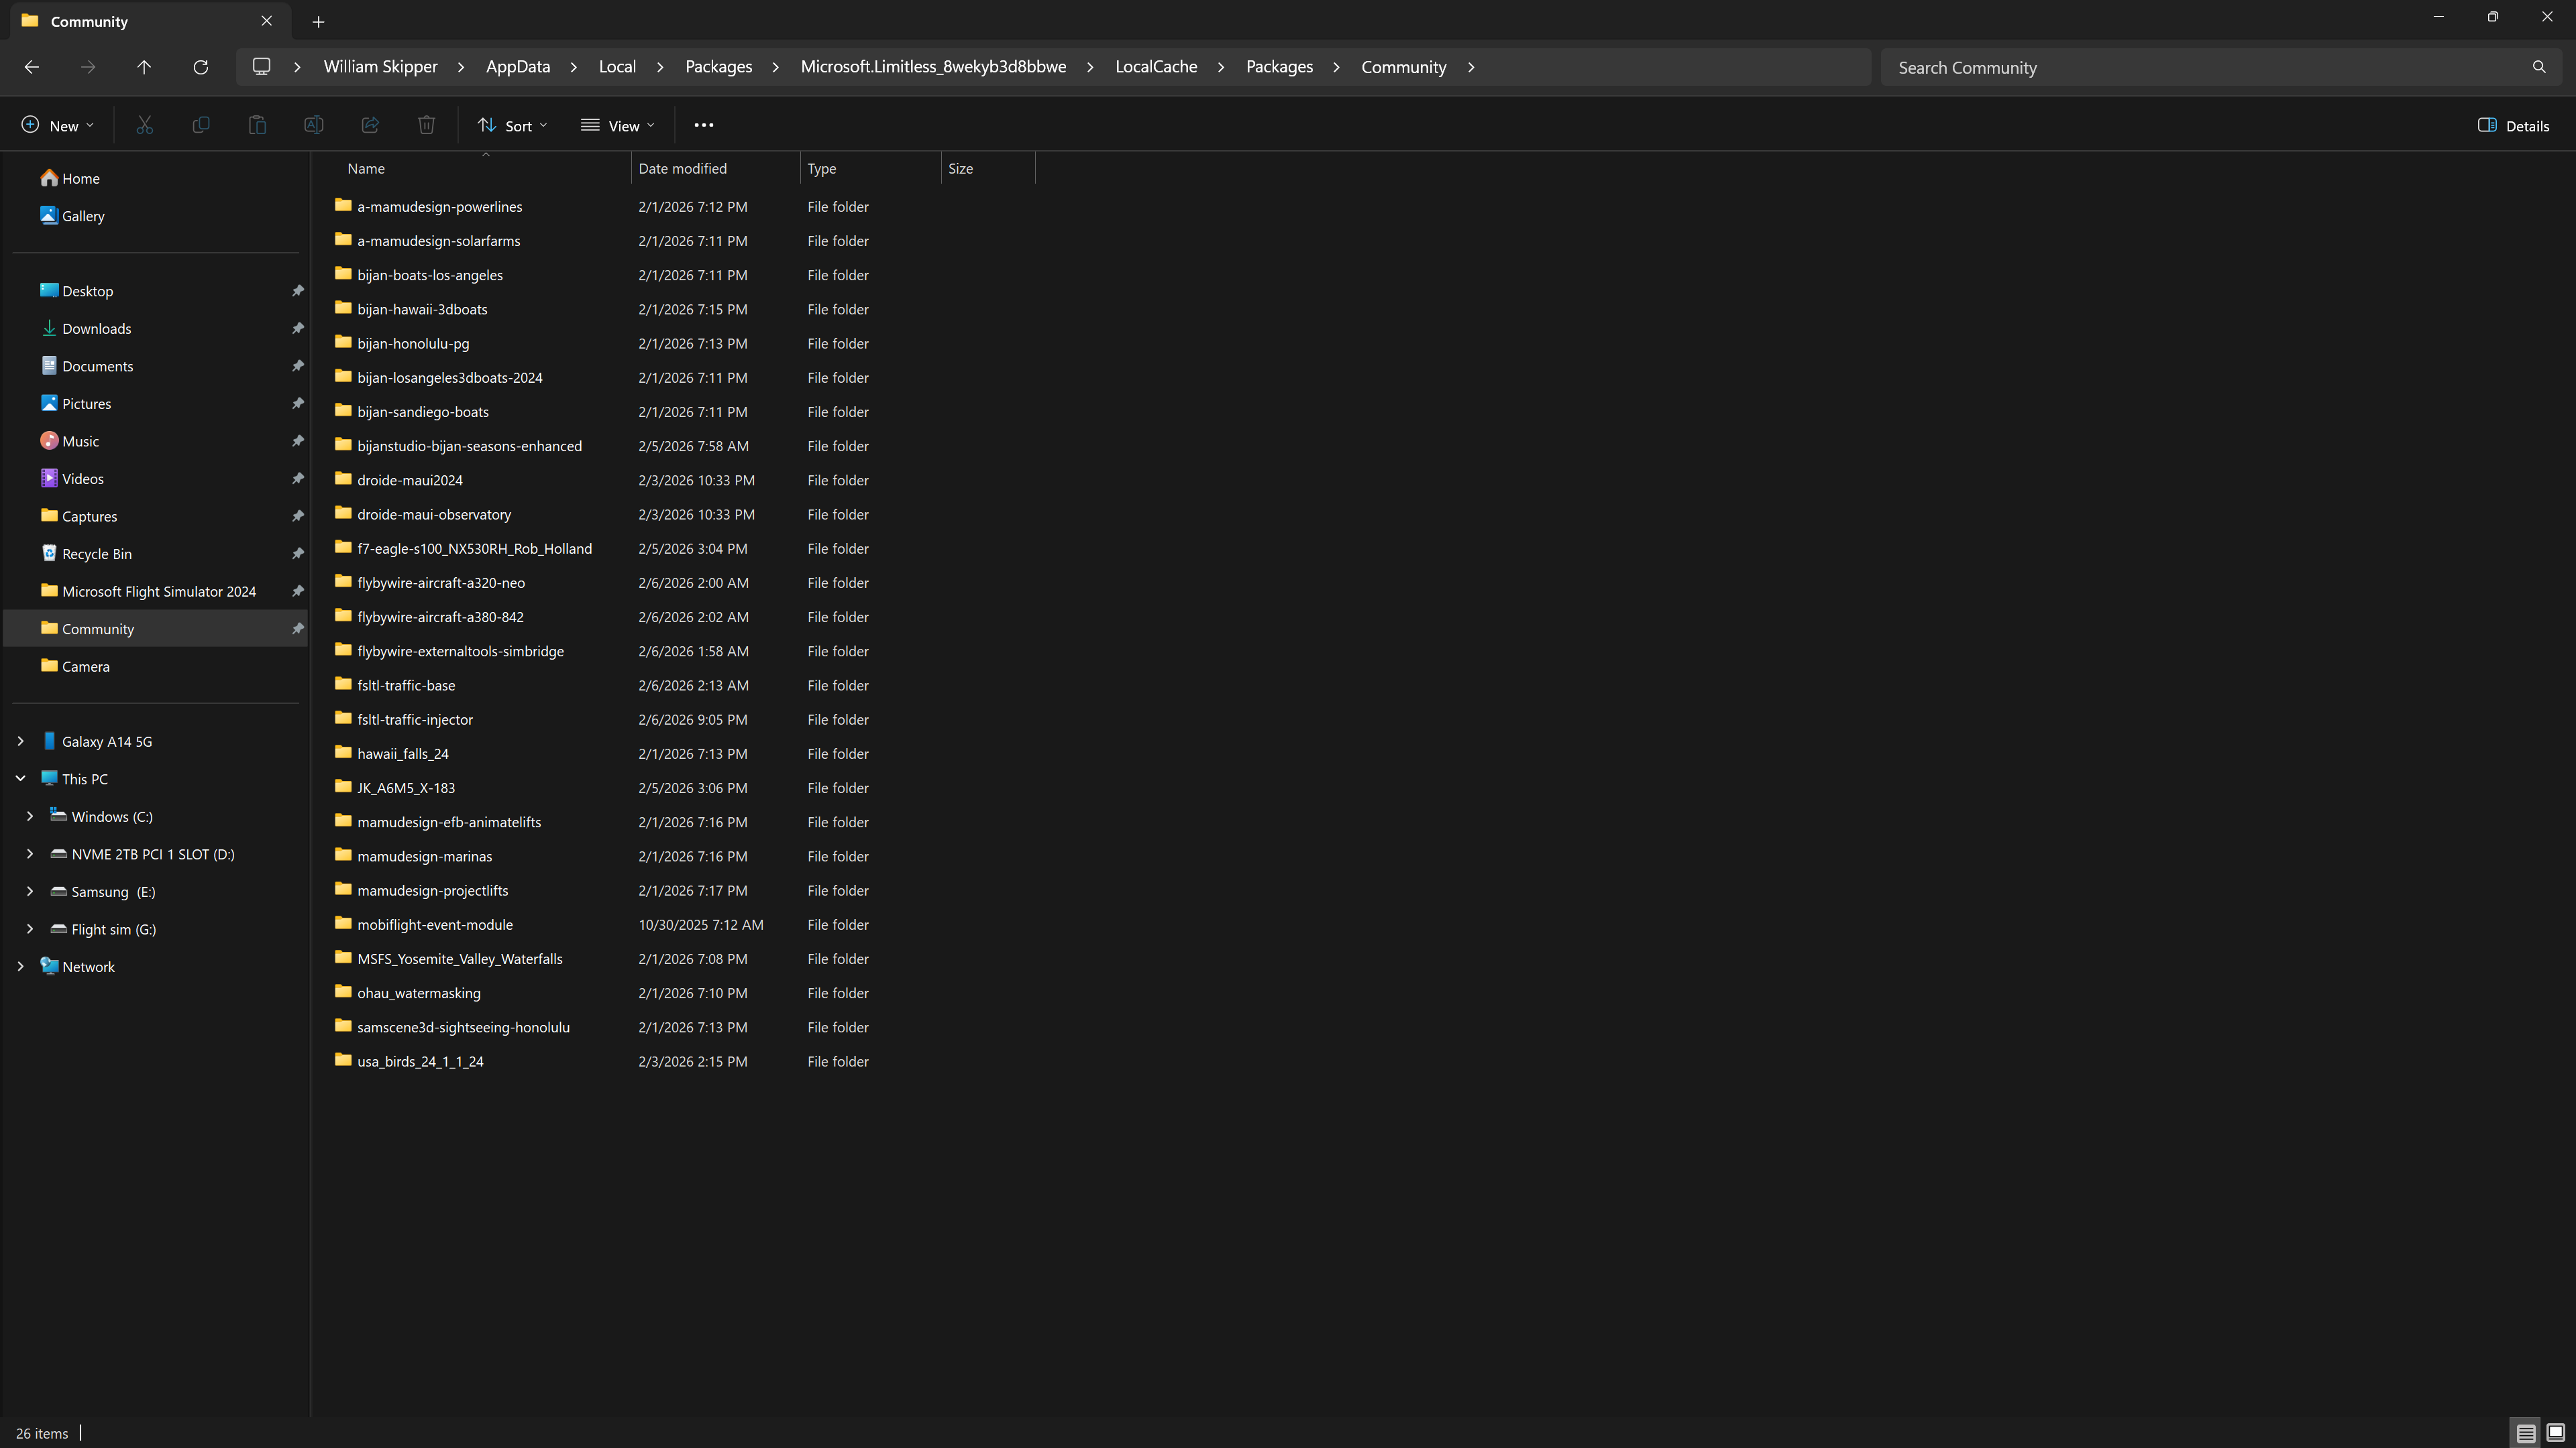Click the Cut scissors icon

pos(145,125)
